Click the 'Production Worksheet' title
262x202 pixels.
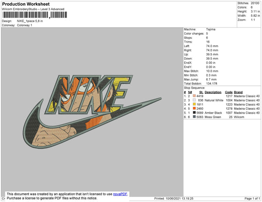pyautogui.click(x=26, y=4)
